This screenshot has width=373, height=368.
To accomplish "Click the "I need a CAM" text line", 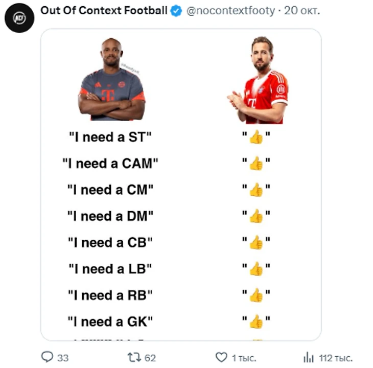I will click(110, 164).
